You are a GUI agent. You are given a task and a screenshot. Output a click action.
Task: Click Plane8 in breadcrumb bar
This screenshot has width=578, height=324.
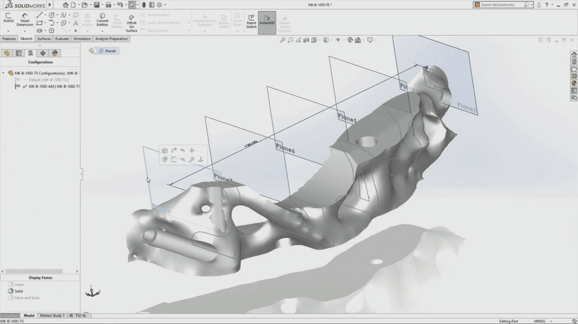pos(108,51)
